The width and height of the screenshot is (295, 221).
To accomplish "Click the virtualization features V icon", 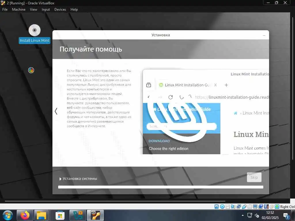I will [x=265, y=207].
